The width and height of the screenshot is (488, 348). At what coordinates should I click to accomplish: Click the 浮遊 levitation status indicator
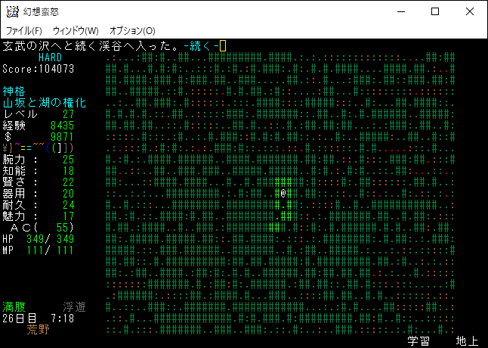click(x=74, y=307)
